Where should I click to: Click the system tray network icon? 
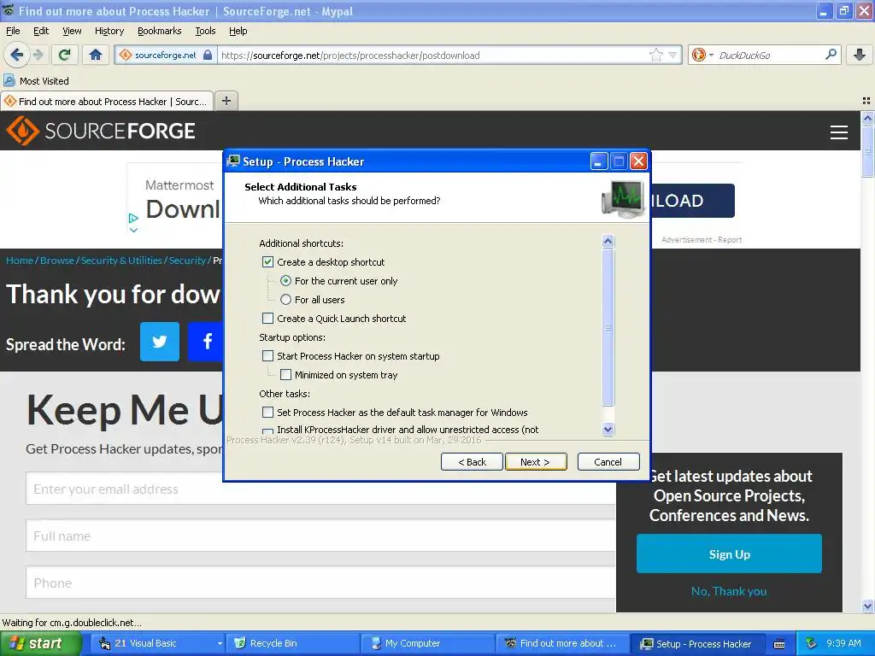point(812,643)
